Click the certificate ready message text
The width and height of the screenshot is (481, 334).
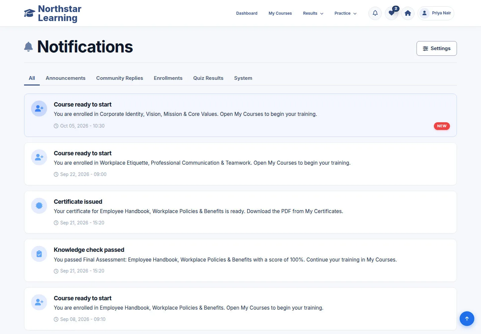198,211
